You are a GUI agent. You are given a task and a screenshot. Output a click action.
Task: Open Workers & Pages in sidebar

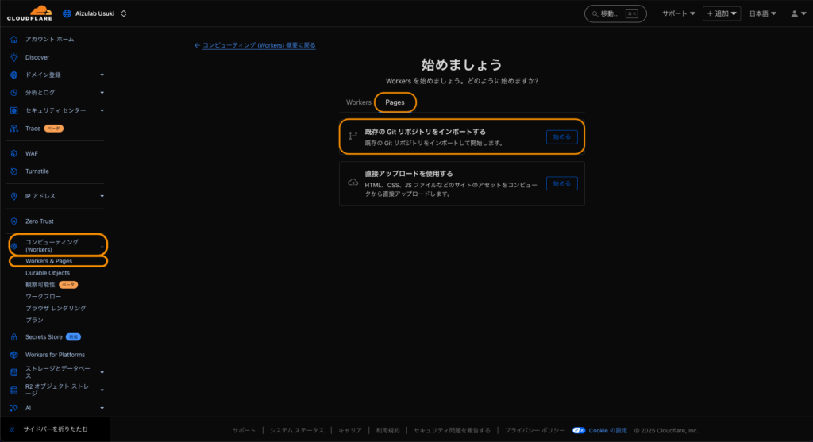point(48,261)
